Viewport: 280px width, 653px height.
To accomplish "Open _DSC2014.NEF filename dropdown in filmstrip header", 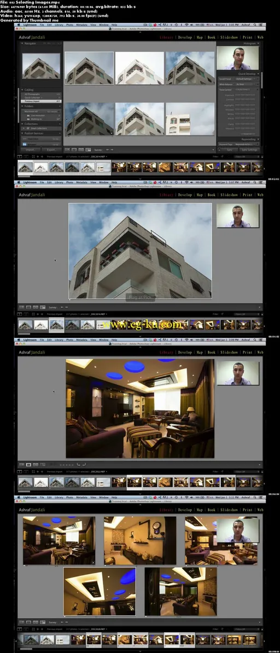I will [99, 157].
